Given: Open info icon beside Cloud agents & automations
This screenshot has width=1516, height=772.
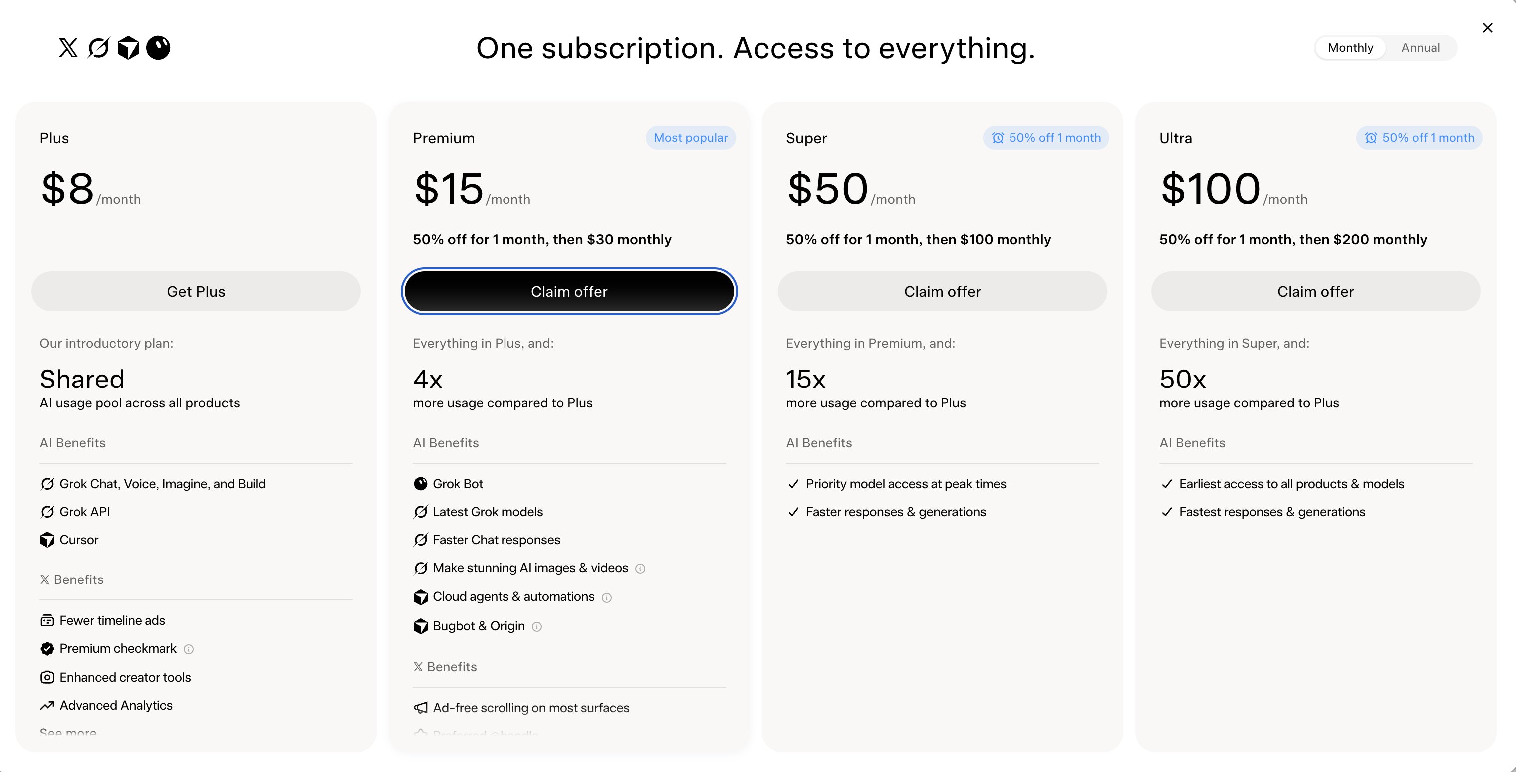Looking at the screenshot, I should click(x=607, y=597).
